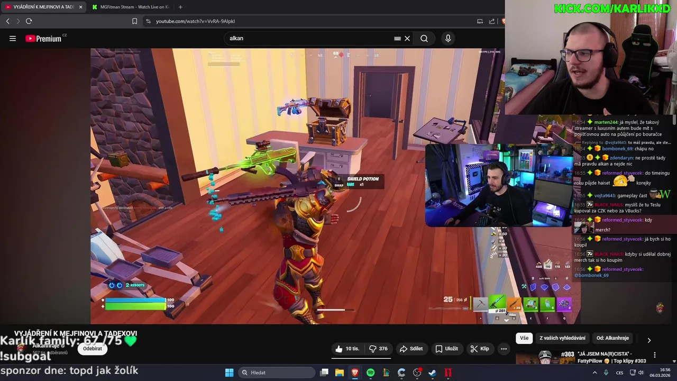Reload the current YouTube page
The height and width of the screenshot is (381, 677).
29,21
